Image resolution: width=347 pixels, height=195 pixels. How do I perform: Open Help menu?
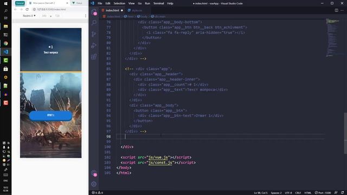pos(170,3)
